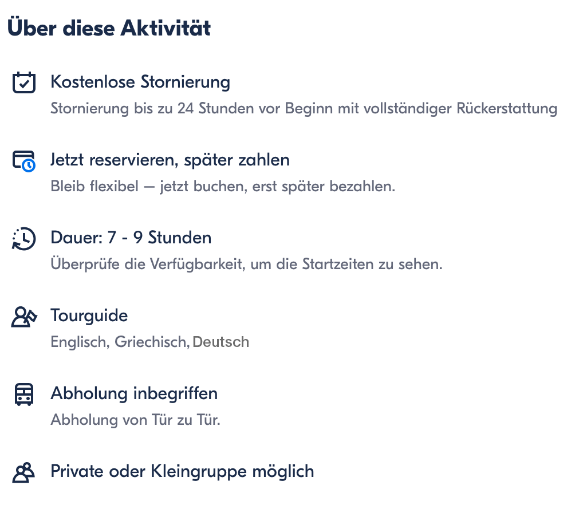The height and width of the screenshot is (505, 575).
Task: Click the duration clock icon
Action: 24,239
